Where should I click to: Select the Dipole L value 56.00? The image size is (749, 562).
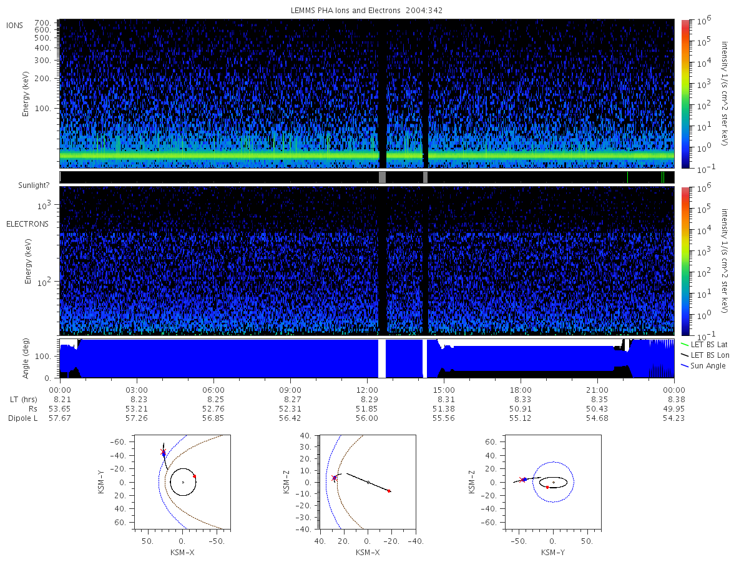(x=367, y=418)
